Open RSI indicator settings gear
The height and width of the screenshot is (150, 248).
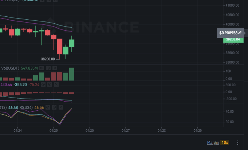[54, 107]
